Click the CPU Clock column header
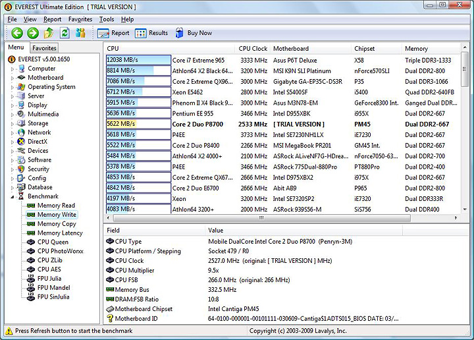The image size is (474, 340). 253,48
